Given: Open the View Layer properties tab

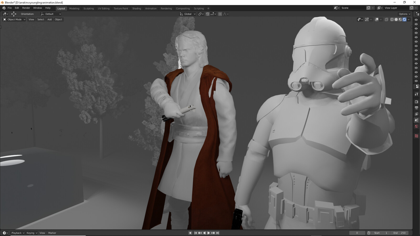Looking at the screenshot, I should (x=416, y=114).
